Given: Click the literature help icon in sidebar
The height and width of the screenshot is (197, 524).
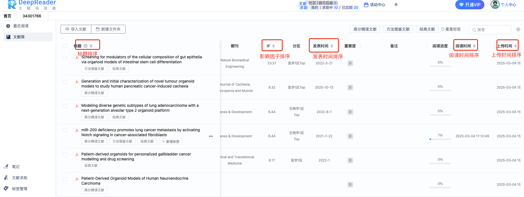Looking at the screenshot, I should (6, 177).
